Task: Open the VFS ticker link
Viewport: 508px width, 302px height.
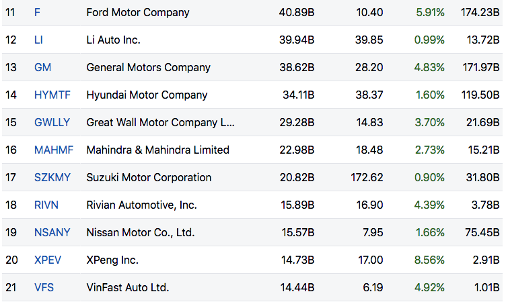Action: click(44, 288)
